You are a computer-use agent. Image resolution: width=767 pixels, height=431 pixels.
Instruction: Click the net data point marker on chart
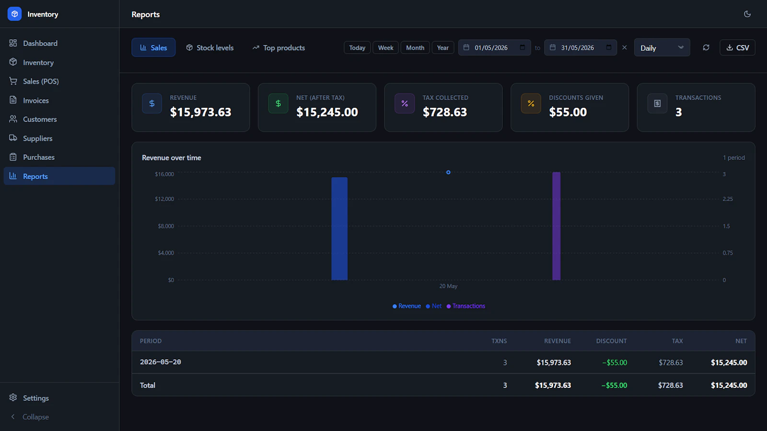tap(448, 172)
